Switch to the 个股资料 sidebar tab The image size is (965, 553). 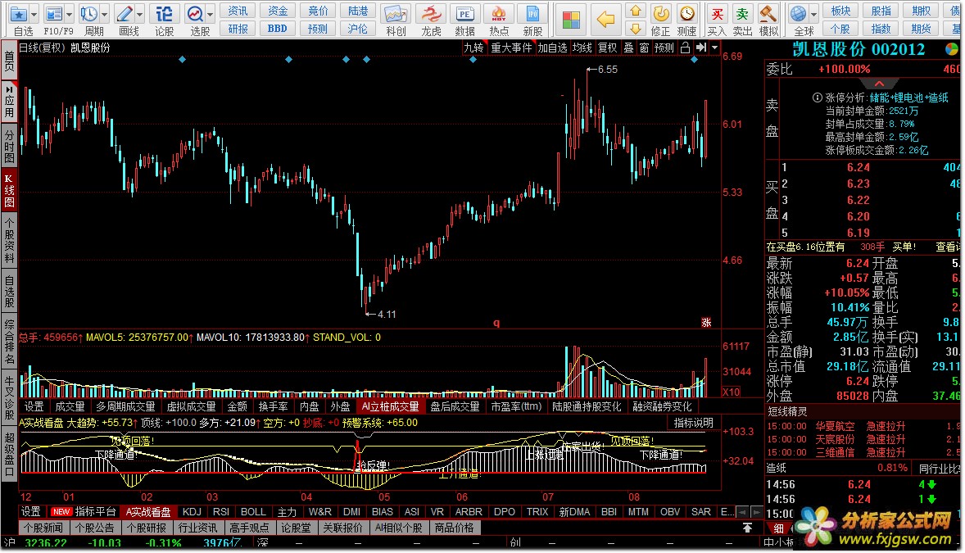click(9, 239)
